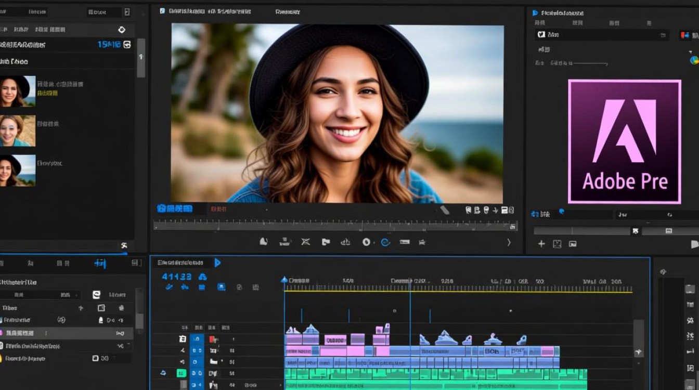Click the blue play triangle beside the timeline tab
The image size is (699, 390).
[x=217, y=263]
